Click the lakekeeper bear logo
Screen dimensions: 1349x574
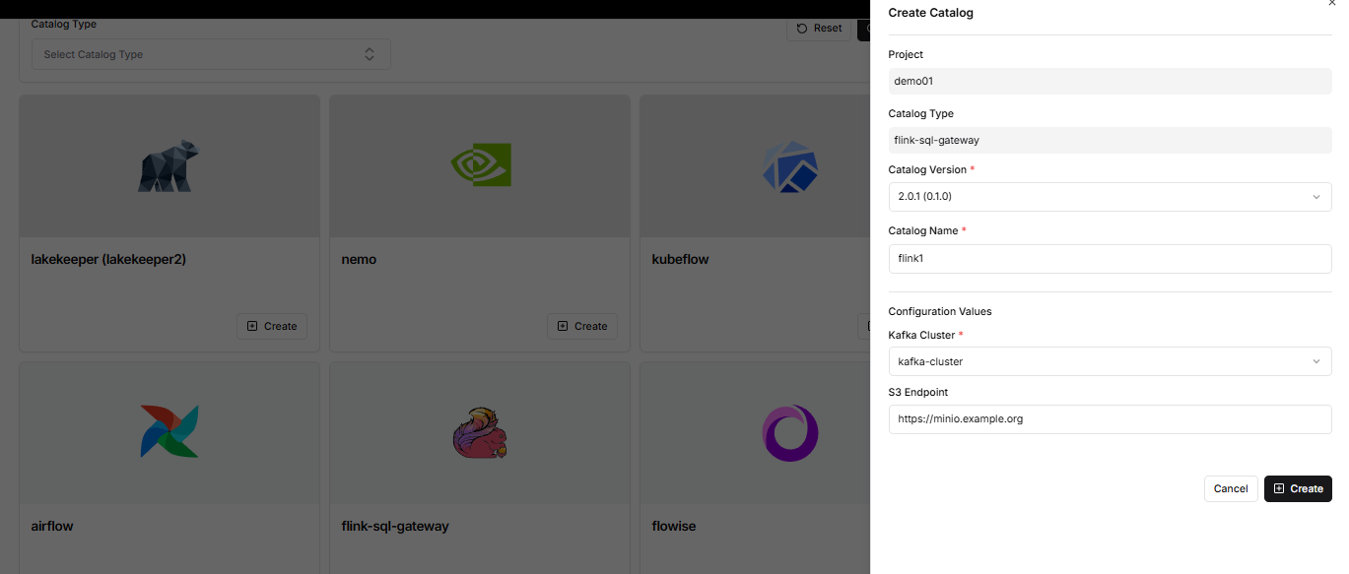pos(169,165)
